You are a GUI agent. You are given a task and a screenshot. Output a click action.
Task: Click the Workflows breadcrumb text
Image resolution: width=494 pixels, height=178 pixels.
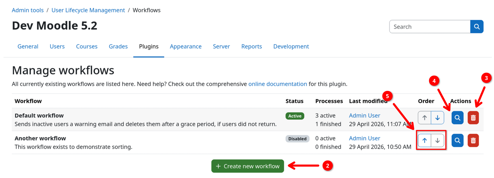147,10
